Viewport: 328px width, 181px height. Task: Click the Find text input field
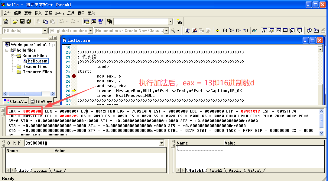141,21
